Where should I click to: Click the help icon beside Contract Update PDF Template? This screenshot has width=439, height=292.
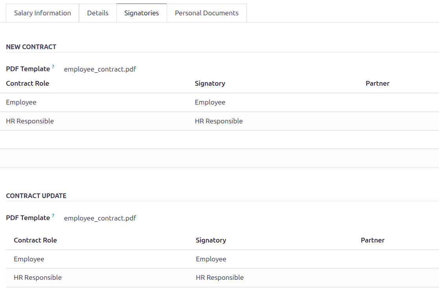pyautogui.click(x=54, y=215)
